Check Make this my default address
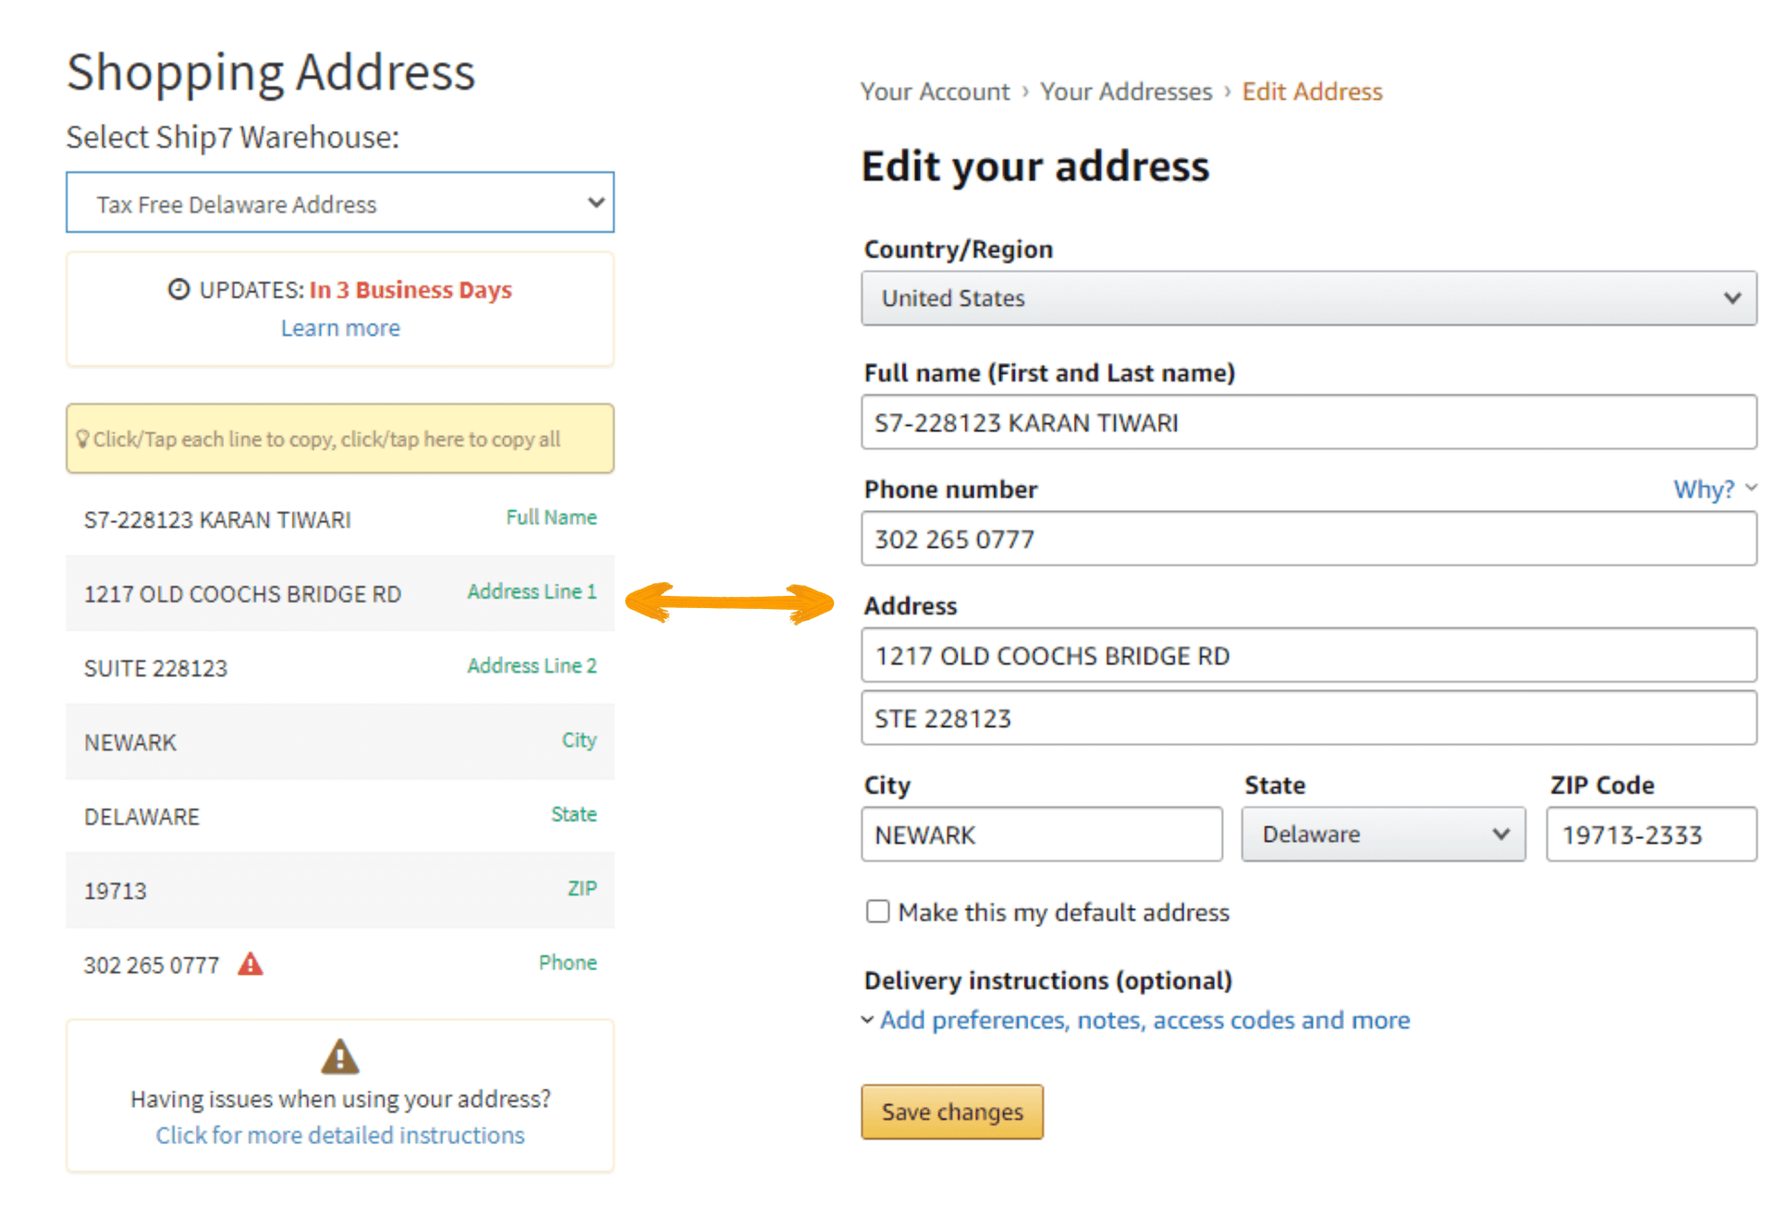Image resolution: width=1775 pixels, height=1228 pixels. (x=877, y=912)
